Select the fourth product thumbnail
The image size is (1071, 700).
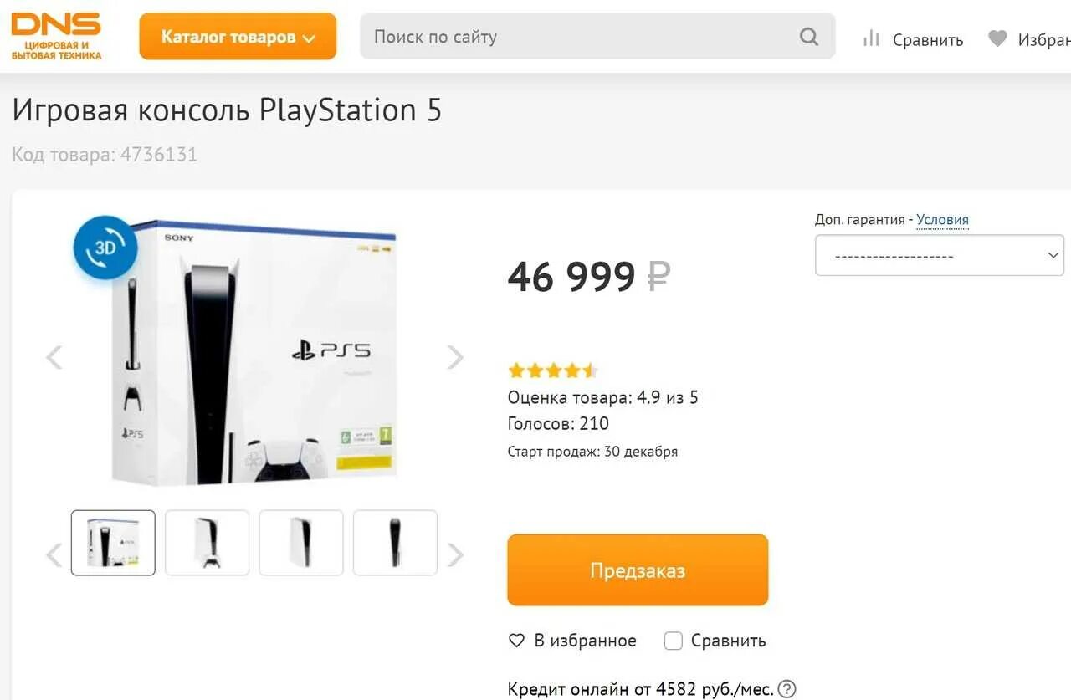[395, 543]
